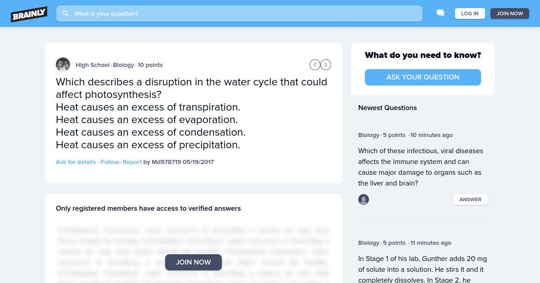Go to previous question arrow
This screenshot has width=540, height=283.
[x=315, y=65]
